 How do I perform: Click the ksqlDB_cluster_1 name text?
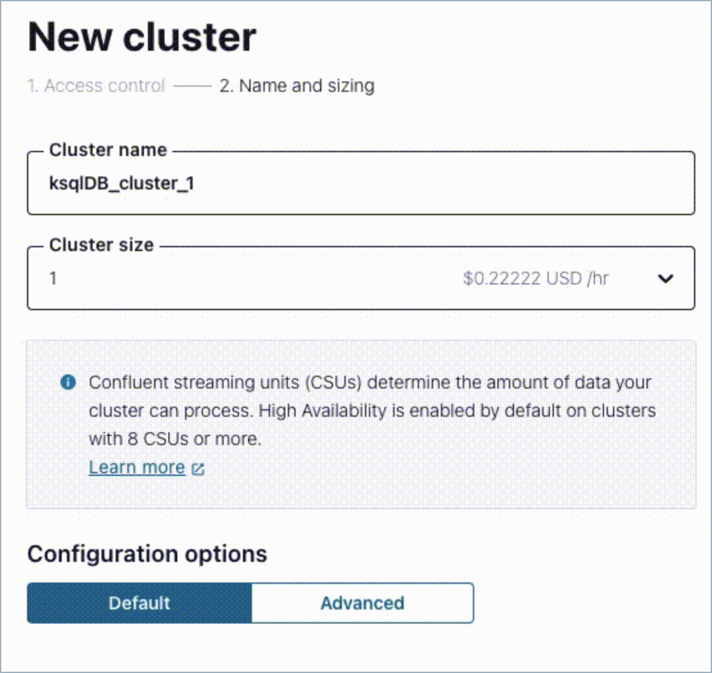point(121,184)
